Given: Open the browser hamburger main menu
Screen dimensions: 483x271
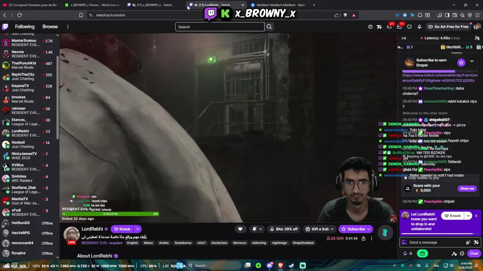Looking at the screenshot, I should coord(477,15).
